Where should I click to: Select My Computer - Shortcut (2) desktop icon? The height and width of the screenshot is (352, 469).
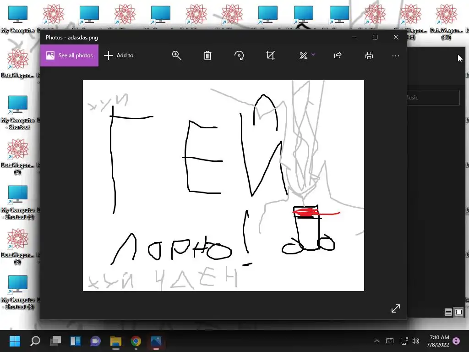click(18, 202)
